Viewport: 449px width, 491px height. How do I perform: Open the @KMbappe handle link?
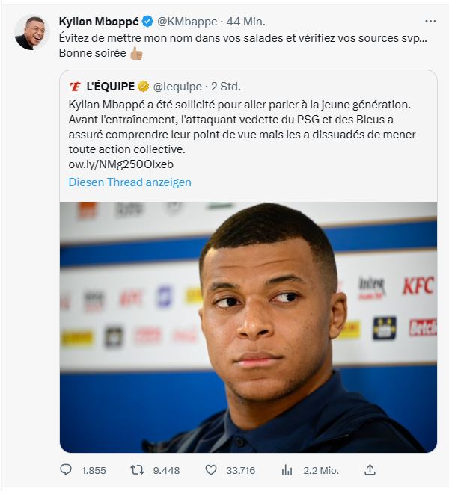point(186,21)
